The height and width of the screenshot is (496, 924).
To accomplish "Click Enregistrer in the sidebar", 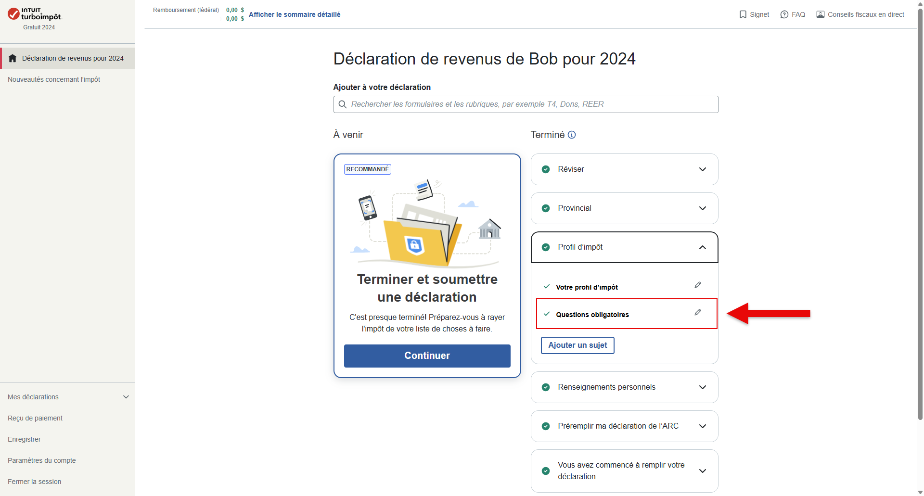I will 24,439.
